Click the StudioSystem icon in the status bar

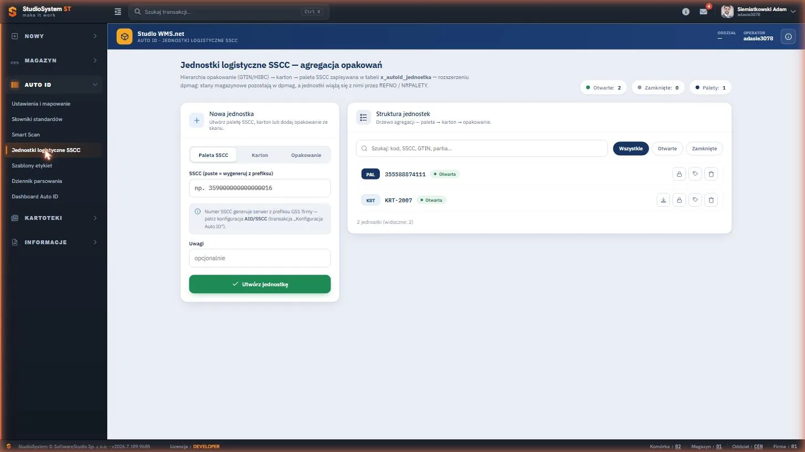pyautogui.click(x=8, y=446)
